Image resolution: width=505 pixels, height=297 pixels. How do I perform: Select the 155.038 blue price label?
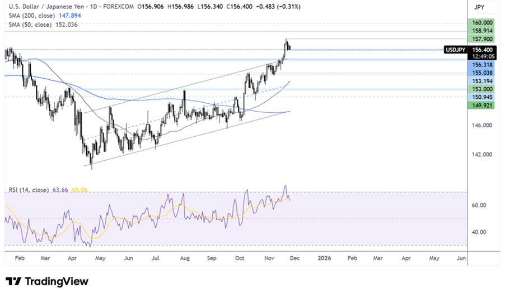481,73
